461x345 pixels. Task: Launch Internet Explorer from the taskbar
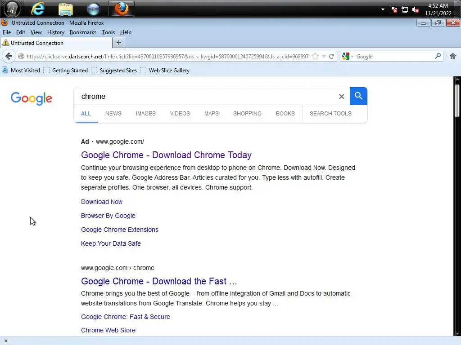38,9
